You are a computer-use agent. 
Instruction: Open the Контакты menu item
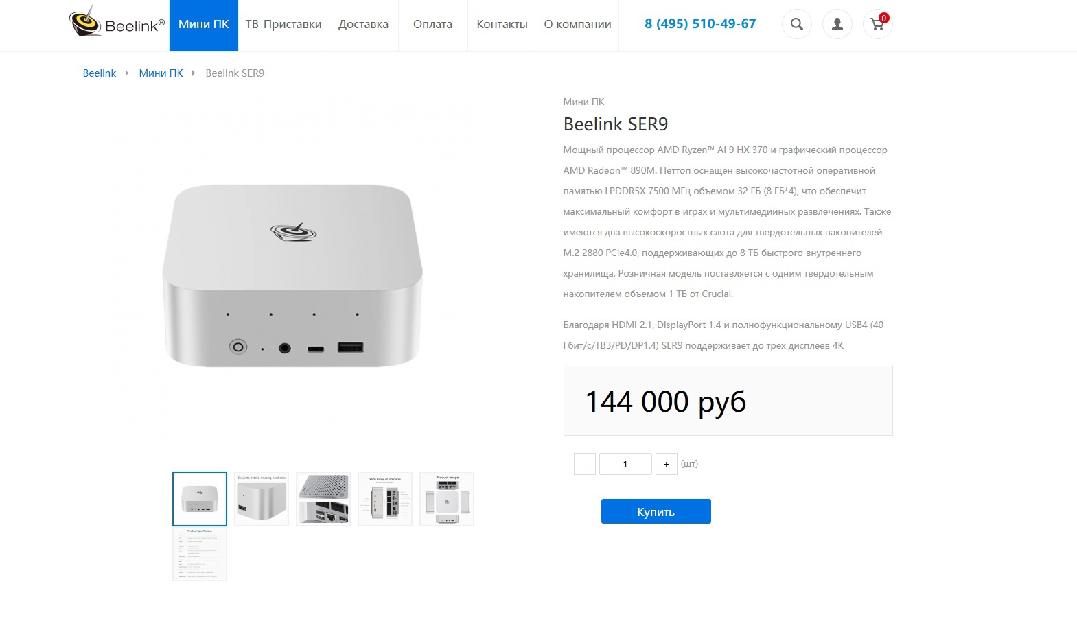click(502, 25)
